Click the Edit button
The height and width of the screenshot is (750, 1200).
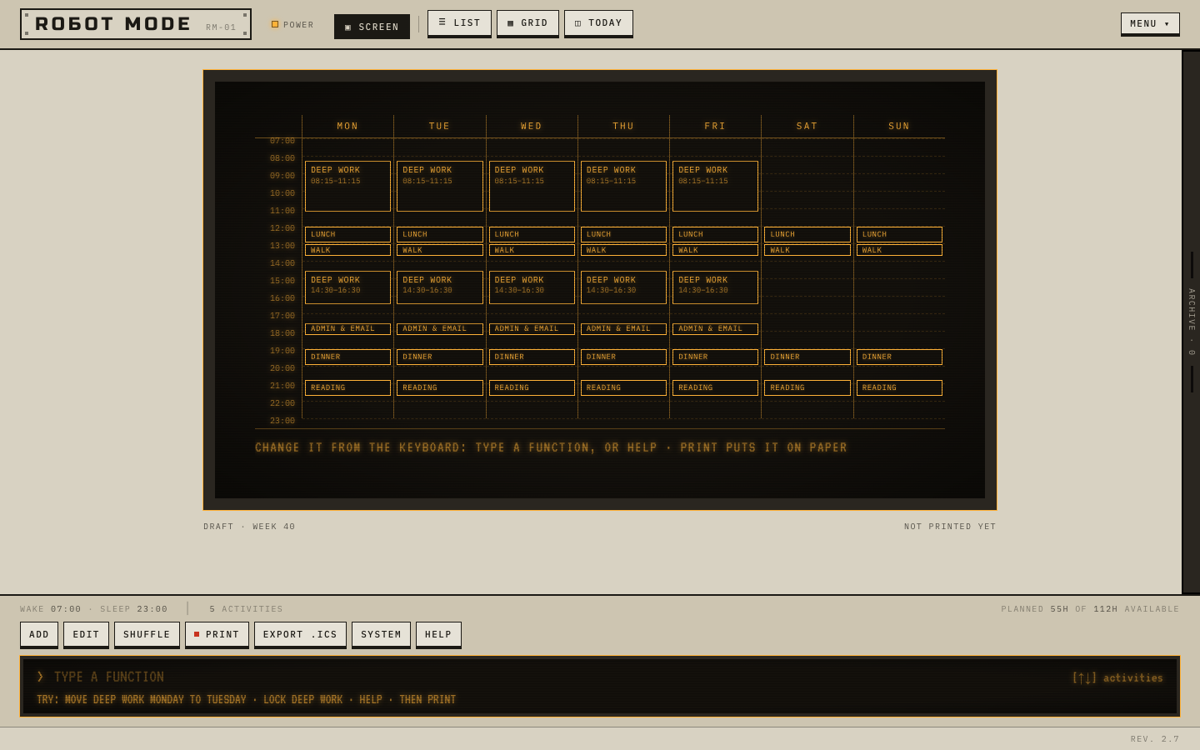click(86, 634)
